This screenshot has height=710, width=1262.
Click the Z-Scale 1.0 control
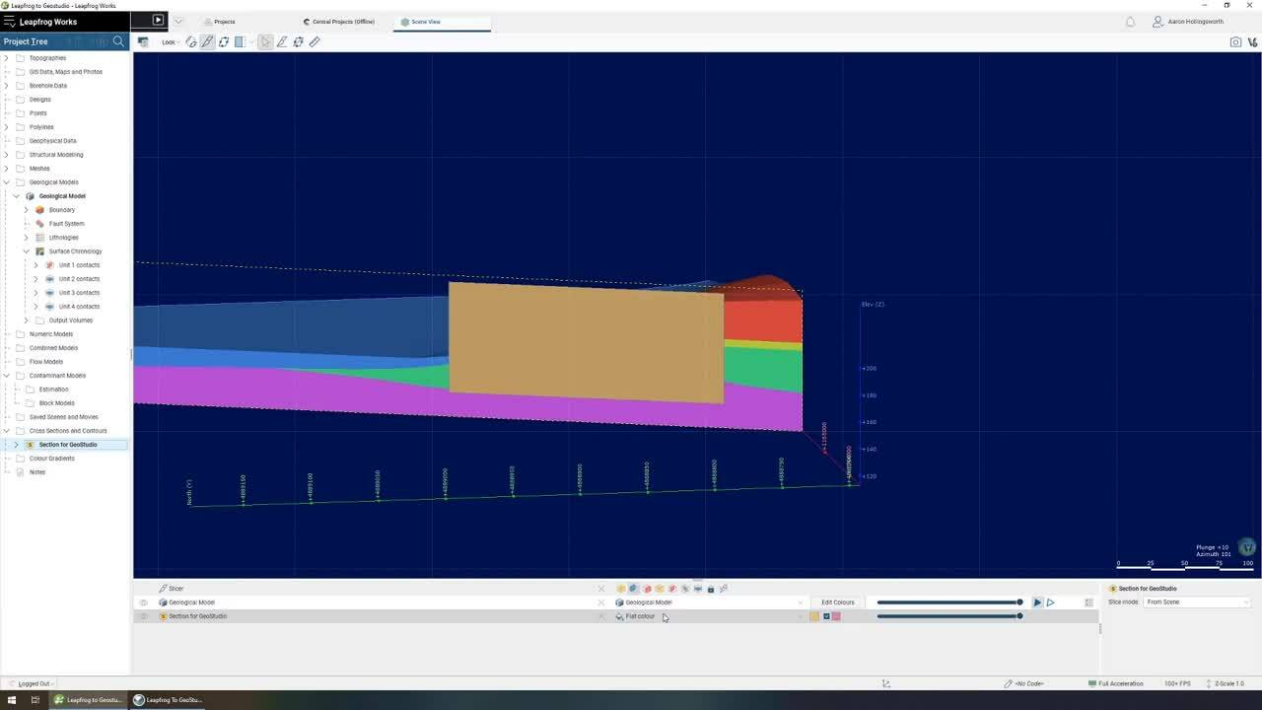coord(1226,683)
